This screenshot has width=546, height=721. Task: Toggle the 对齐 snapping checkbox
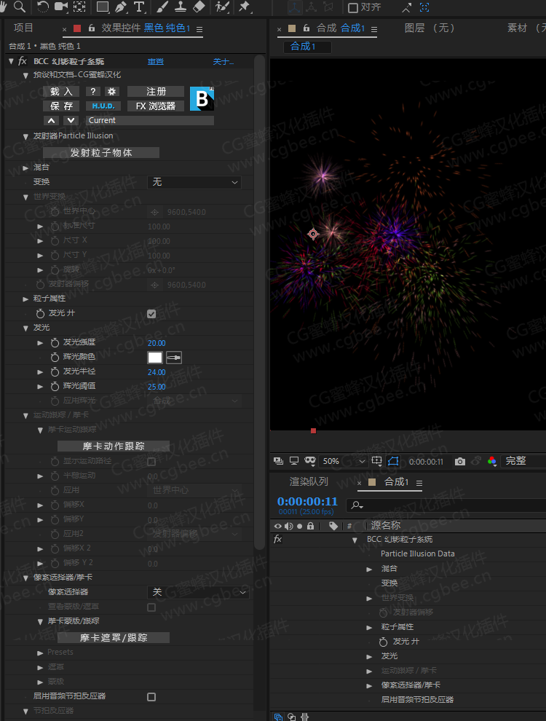tap(353, 8)
